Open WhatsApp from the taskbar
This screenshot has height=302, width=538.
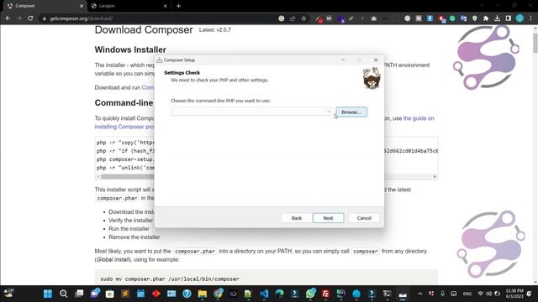310,294
